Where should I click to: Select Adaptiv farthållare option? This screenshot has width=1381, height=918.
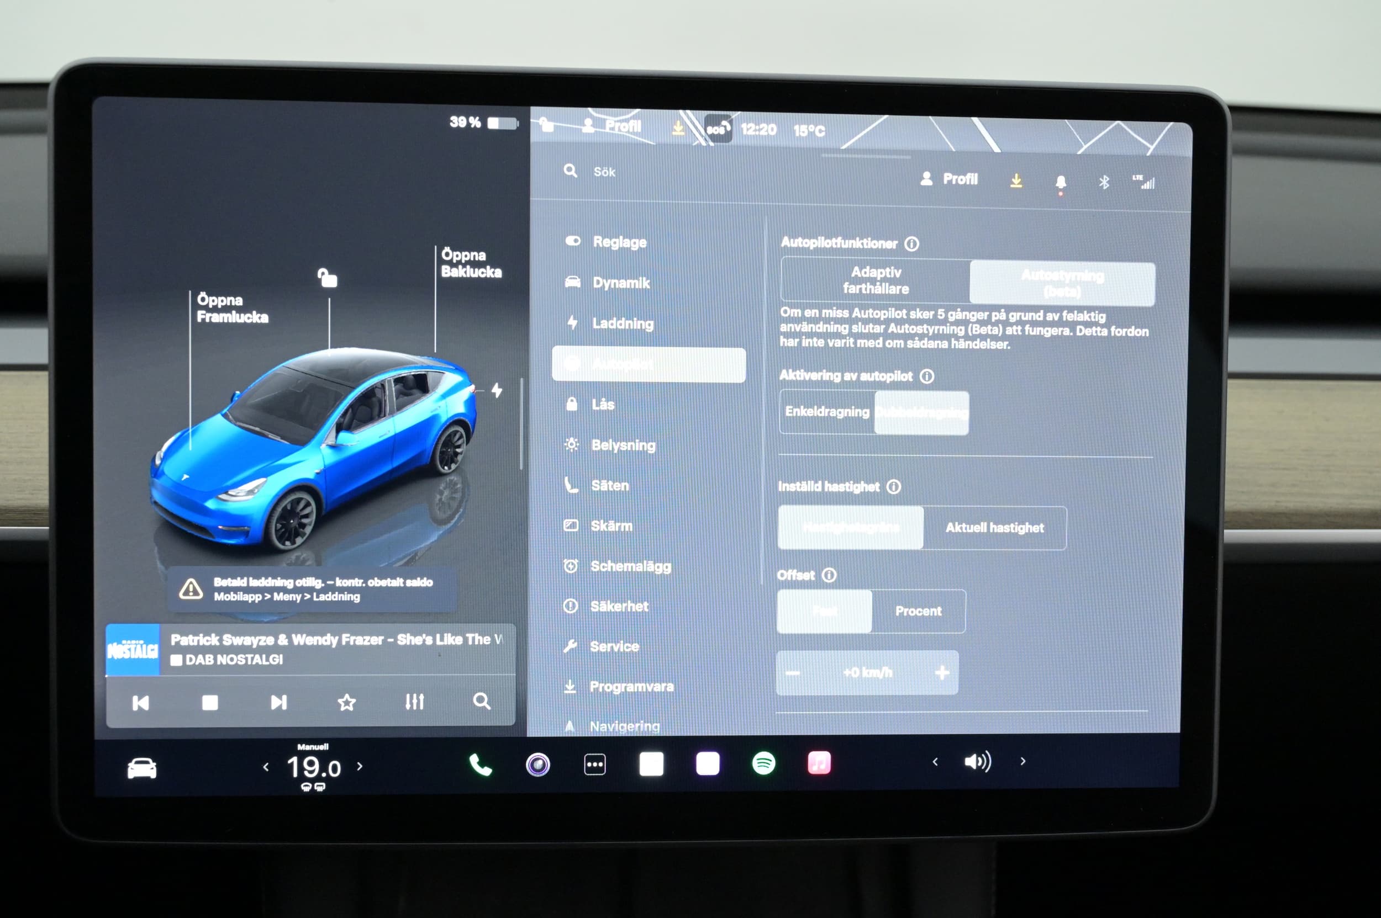pos(876,280)
